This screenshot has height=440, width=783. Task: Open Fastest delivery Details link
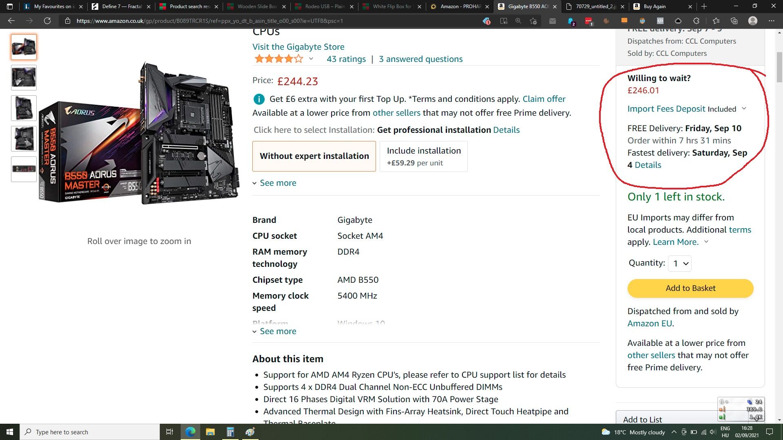[648, 165]
